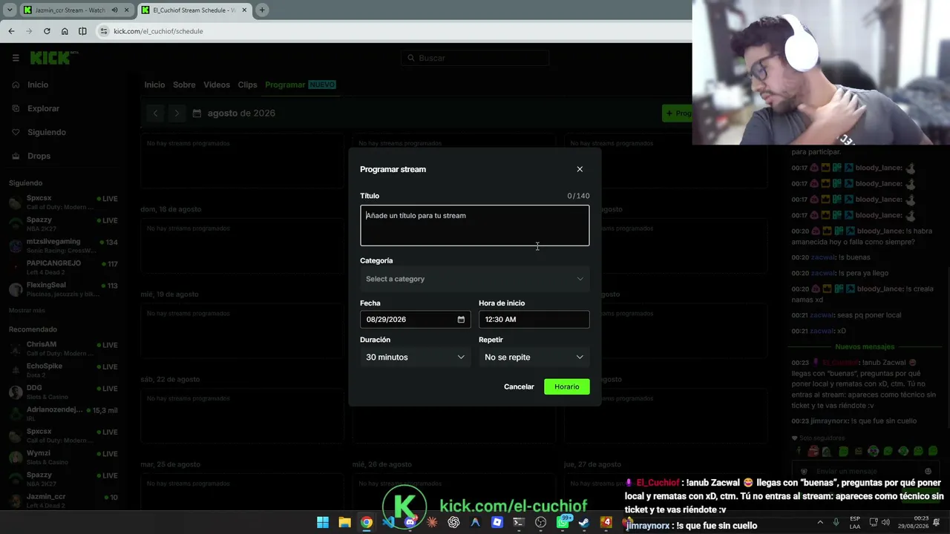Image resolution: width=950 pixels, height=534 pixels.
Task: Open FlexingSeal channel in sidebar
Action: tap(63, 289)
